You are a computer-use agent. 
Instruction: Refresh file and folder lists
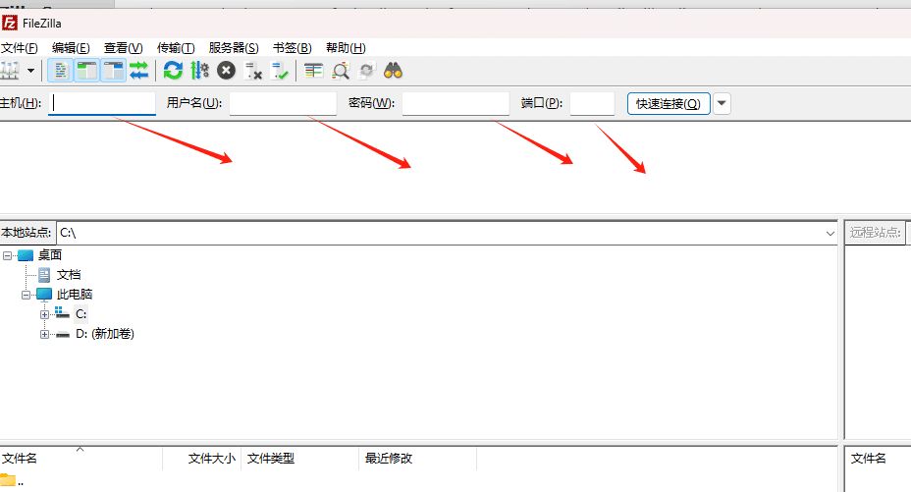(x=173, y=71)
